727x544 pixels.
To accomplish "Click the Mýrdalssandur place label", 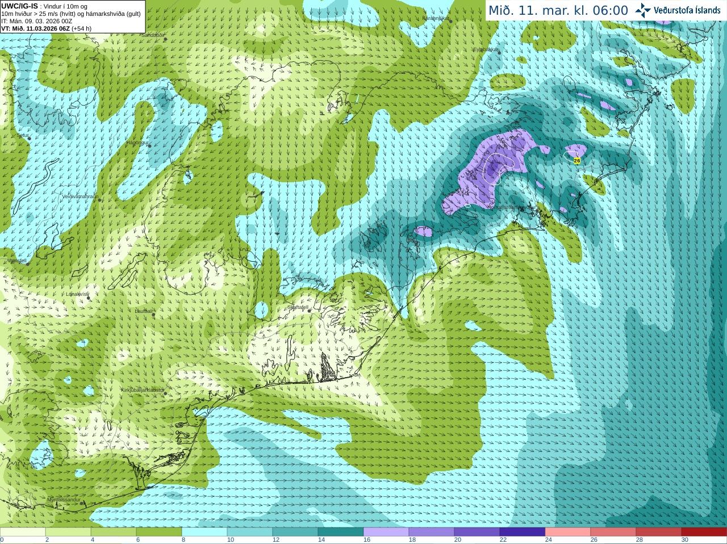I will 64,499.
